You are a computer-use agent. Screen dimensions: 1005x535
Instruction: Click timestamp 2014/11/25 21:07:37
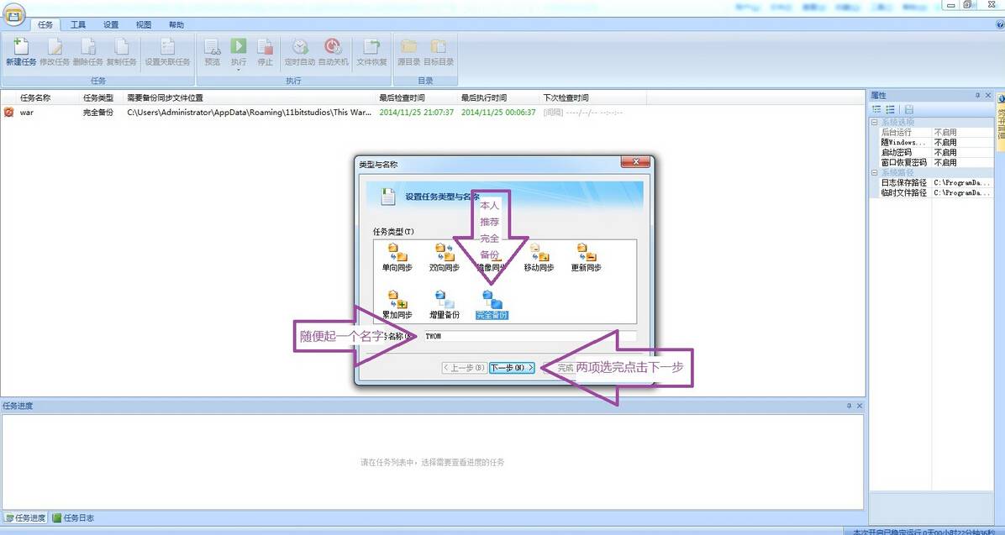point(417,113)
